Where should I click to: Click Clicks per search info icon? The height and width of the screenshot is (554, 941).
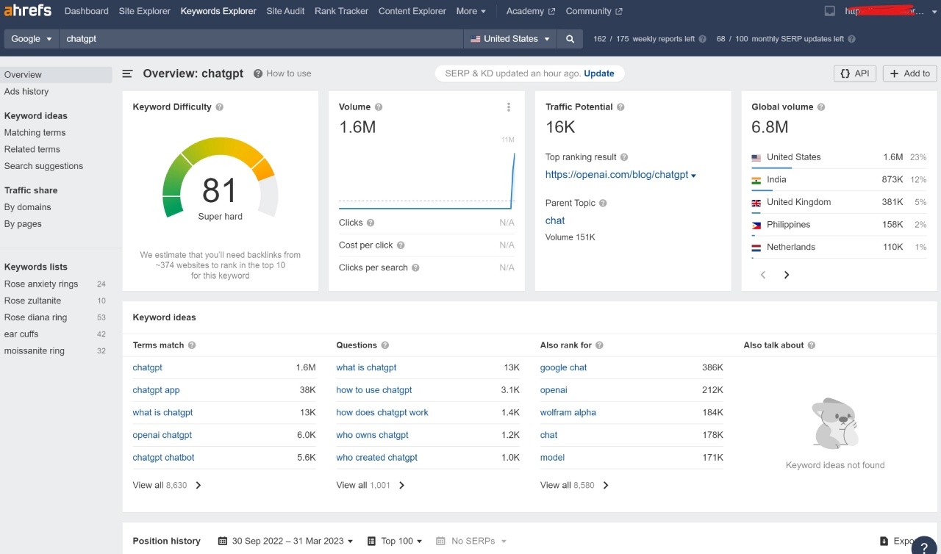pyautogui.click(x=415, y=268)
